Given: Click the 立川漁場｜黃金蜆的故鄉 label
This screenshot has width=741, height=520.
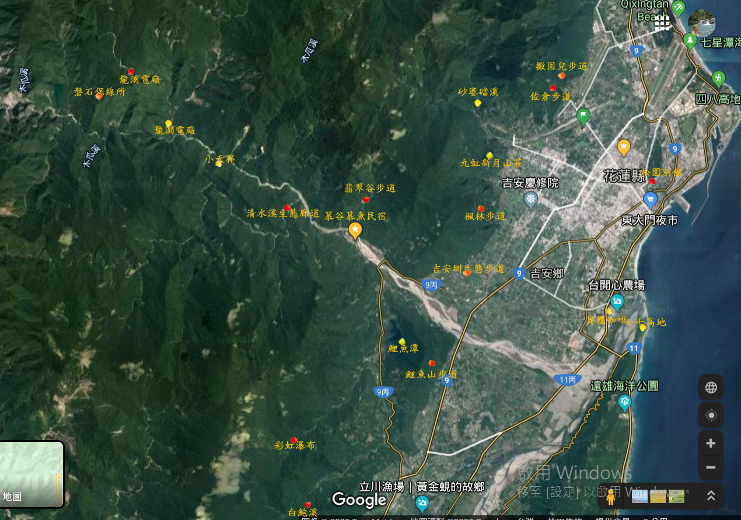Looking at the screenshot, I should (422, 486).
